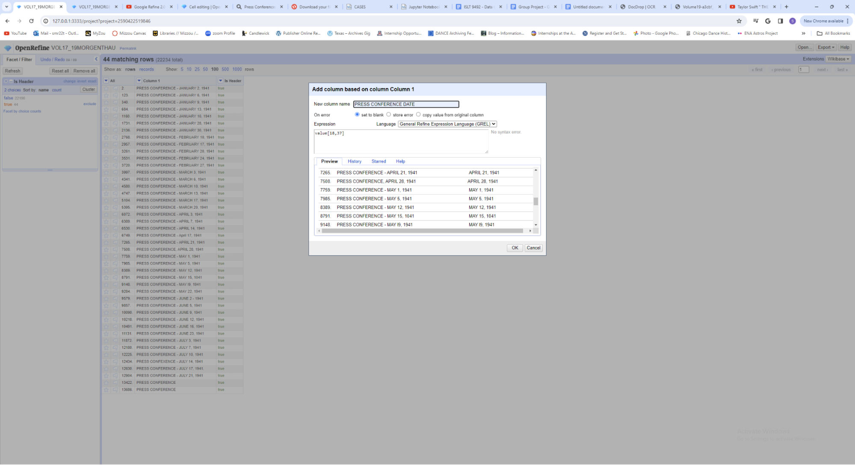
Task: Select 'copy value from original column' option
Action: 418,115
